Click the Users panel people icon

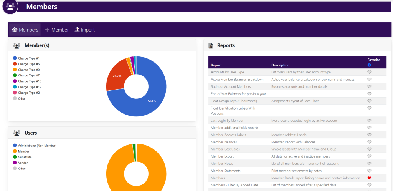click(17, 133)
